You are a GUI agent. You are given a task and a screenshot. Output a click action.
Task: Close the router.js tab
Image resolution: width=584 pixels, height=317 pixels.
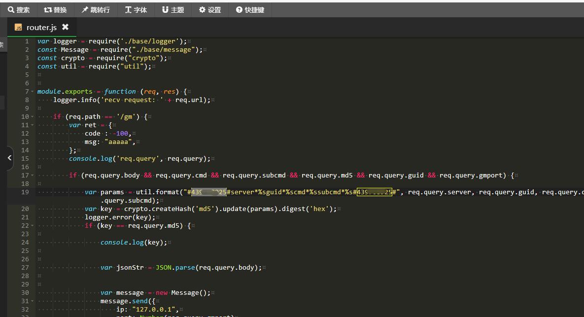coord(65,27)
